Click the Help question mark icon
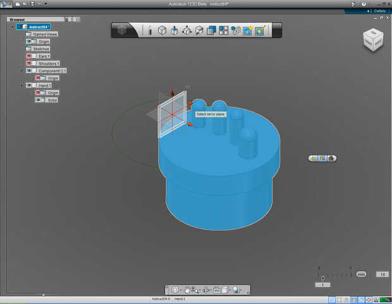The width and height of the screenshot is (392, 304). [x=364, y=4]
